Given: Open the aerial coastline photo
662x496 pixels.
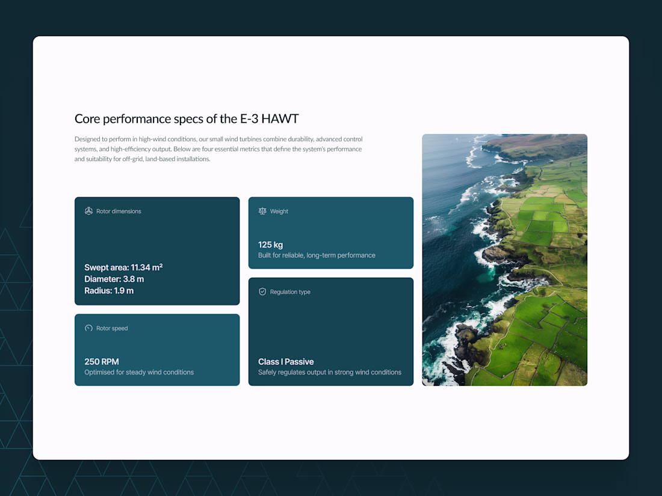Looking at the screenshot, I should pyautogui.click(x=504, y=260).
